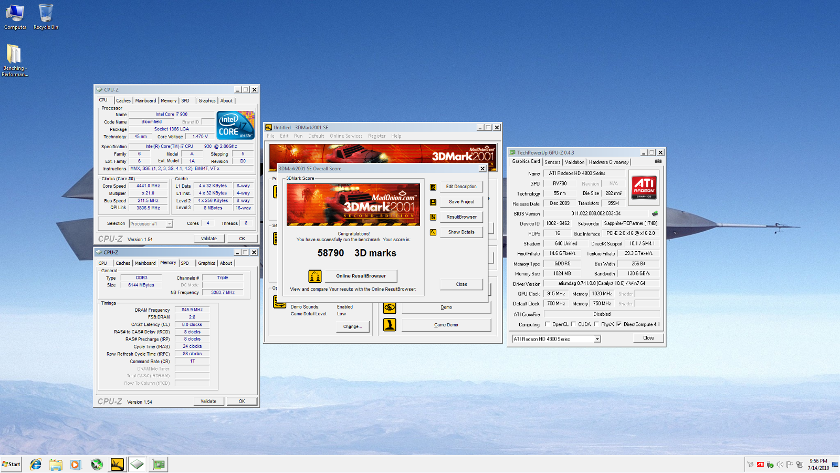Viewport: 840px width, 473px height.
Task: Click the Change... options button
Action: [x=352, y=327]
